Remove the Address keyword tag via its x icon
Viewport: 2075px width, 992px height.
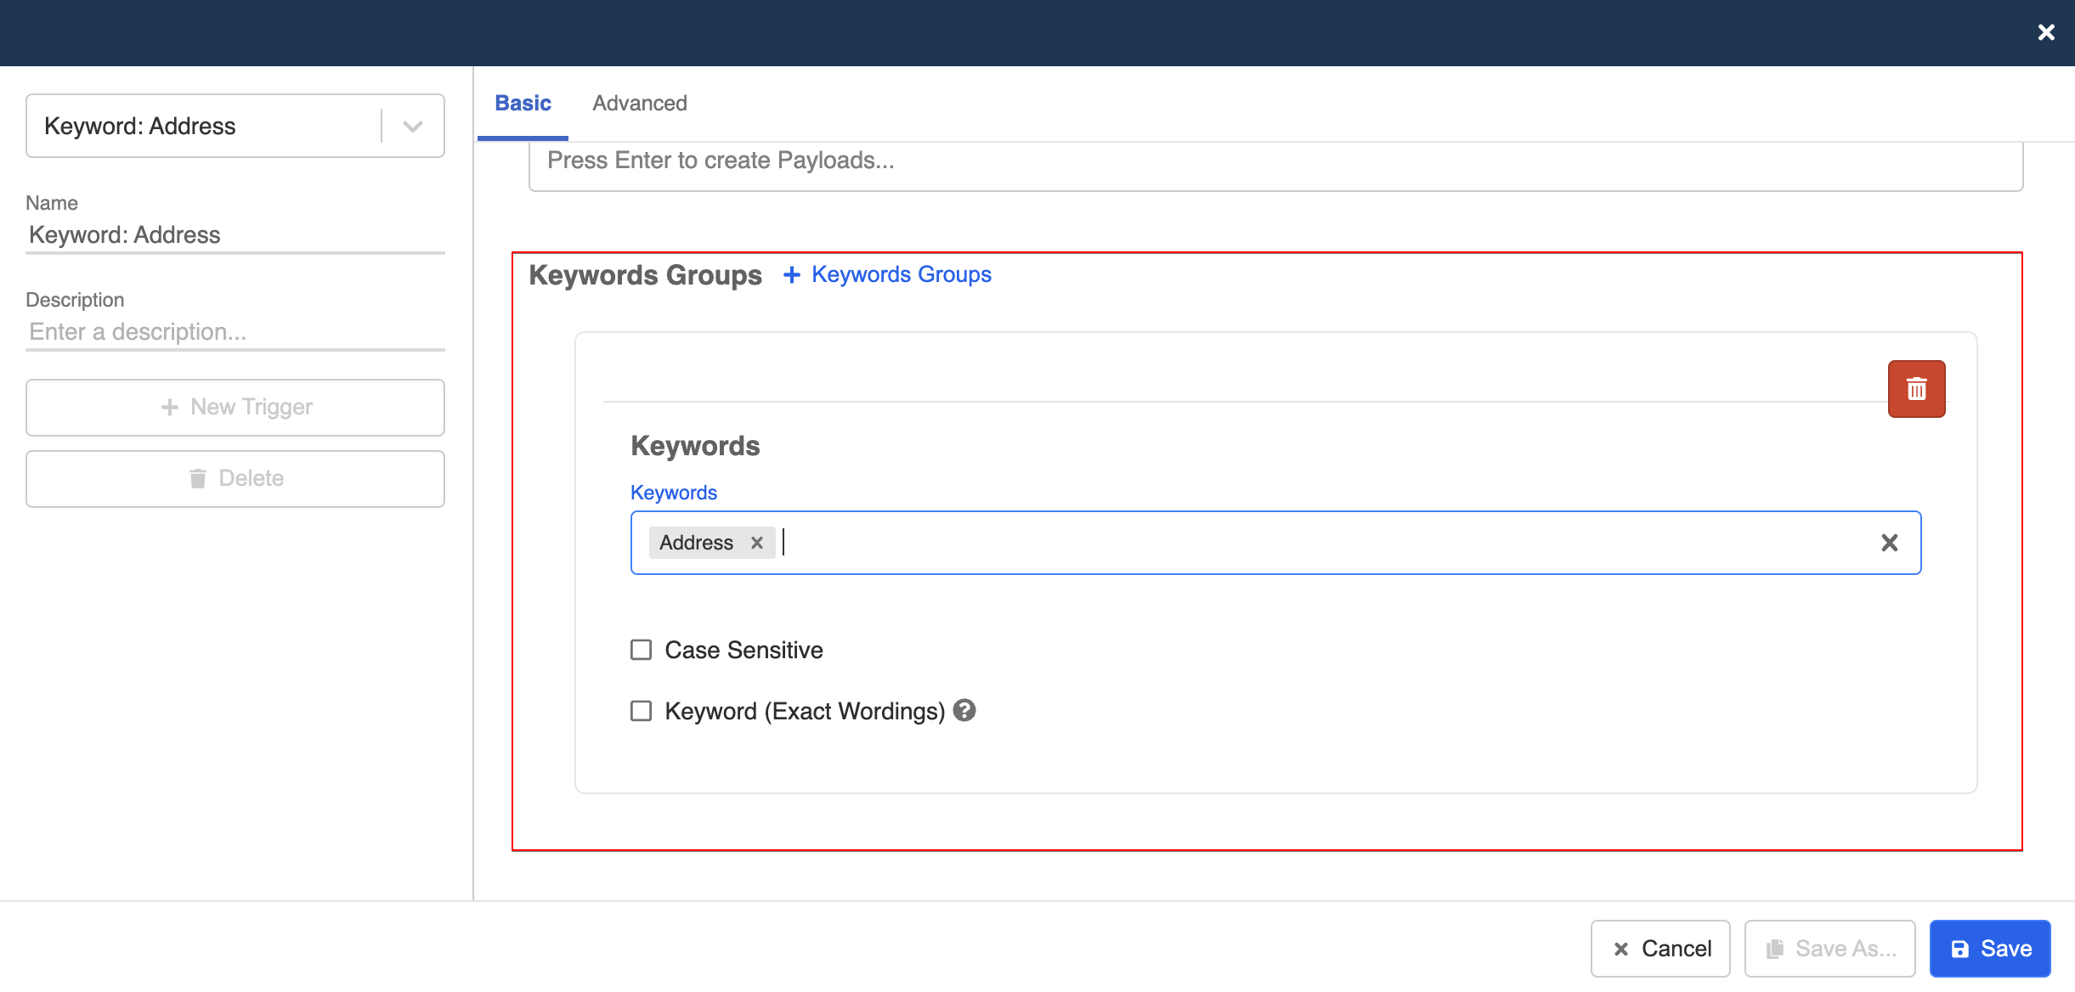pyautogui.click(x=756, y=543)
